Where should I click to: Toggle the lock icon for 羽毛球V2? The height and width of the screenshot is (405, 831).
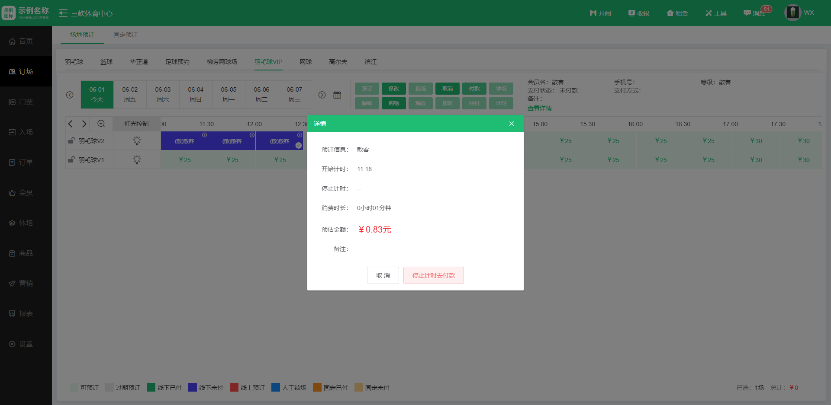pyautogui.click(x=71, y=140)
